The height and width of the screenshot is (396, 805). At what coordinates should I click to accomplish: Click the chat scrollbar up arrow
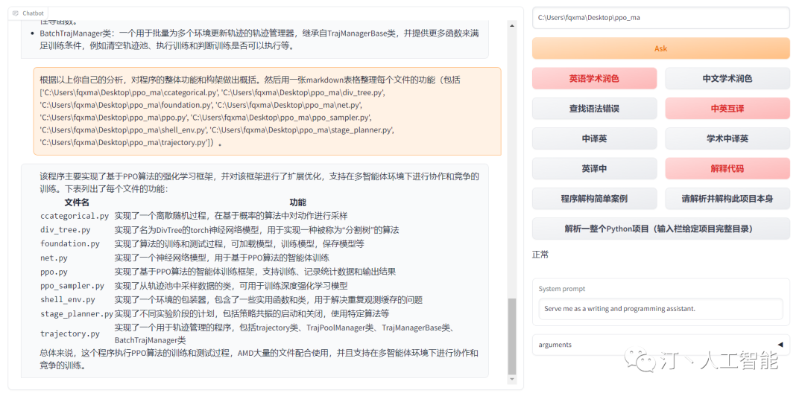tap(511, 24)
